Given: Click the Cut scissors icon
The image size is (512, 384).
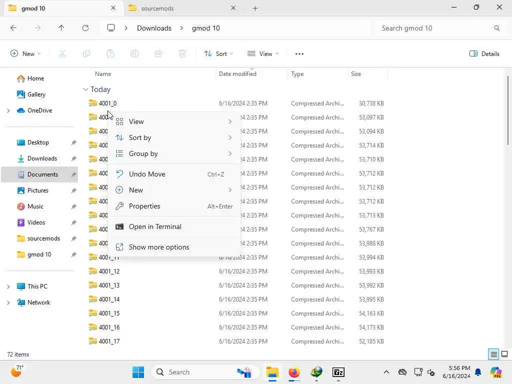Looking at the screenshot, I should click(x=62, y=54).
